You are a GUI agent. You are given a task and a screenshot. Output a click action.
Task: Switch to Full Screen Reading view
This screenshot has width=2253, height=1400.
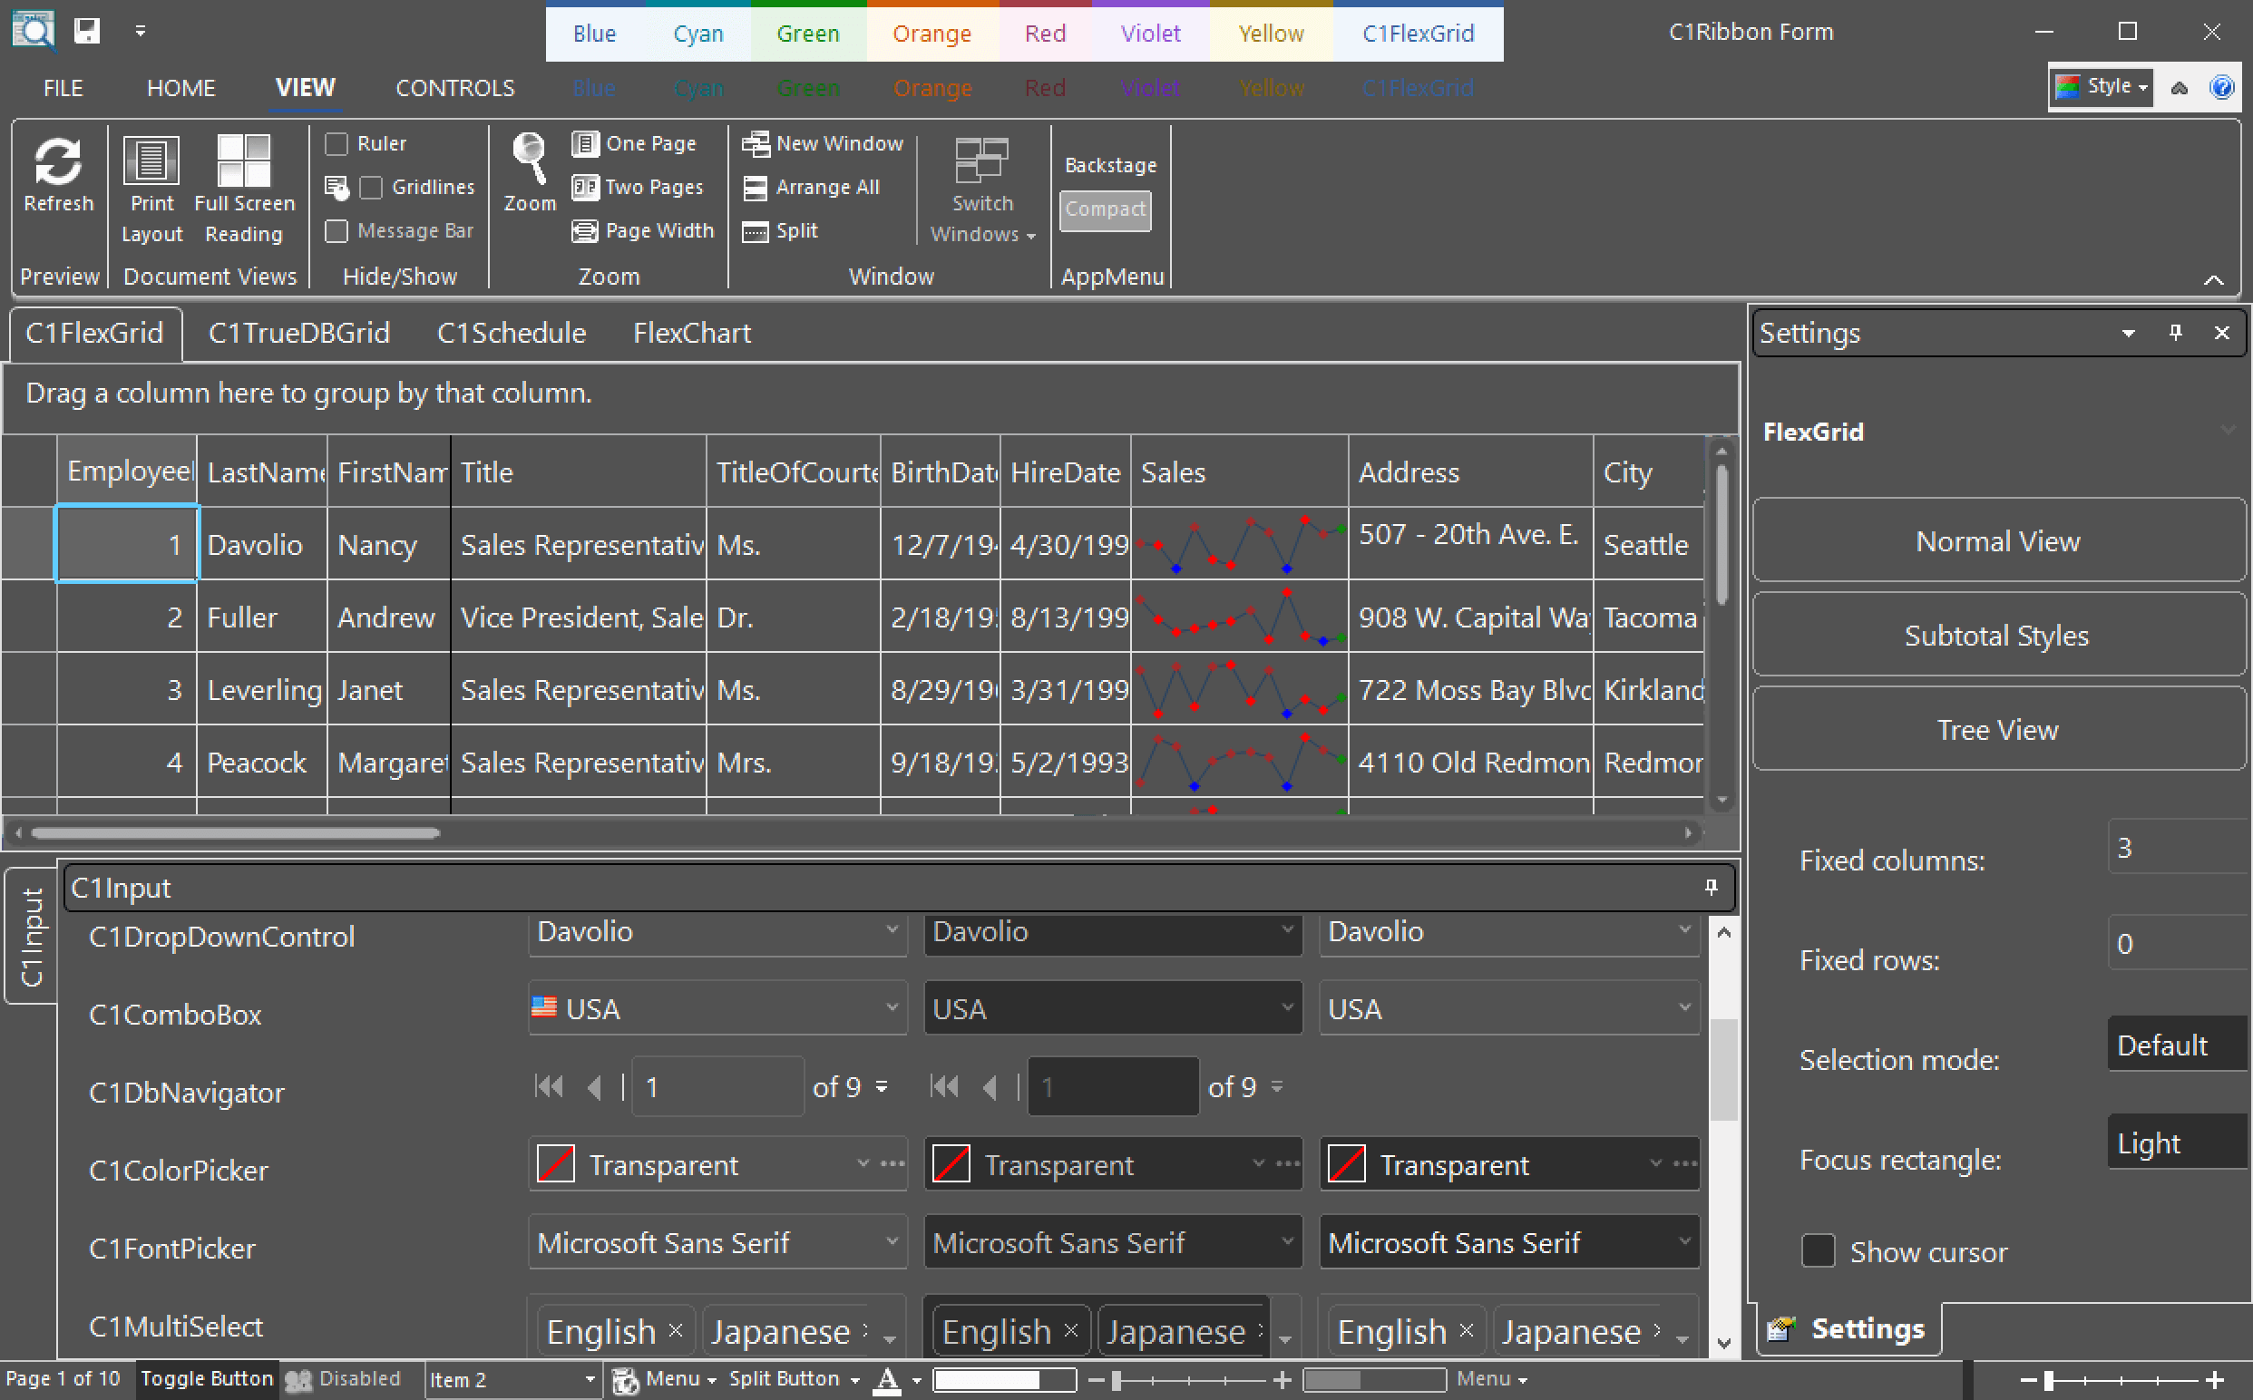(x=244, y=189)
